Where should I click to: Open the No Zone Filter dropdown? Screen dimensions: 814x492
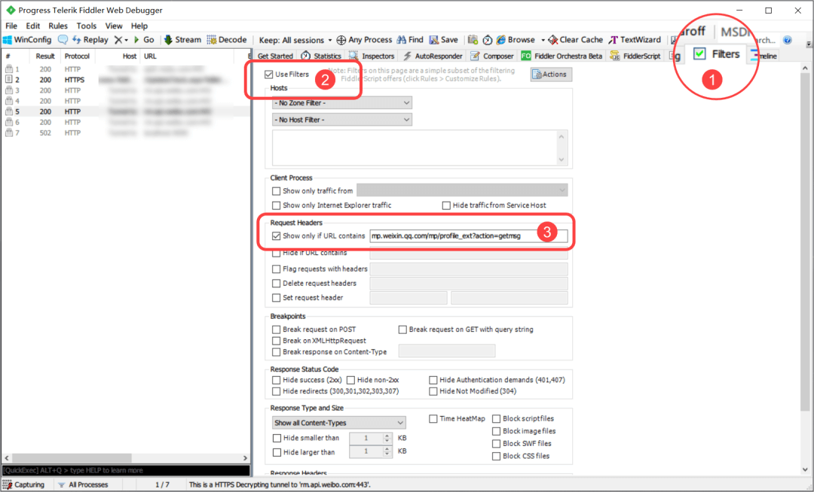click(x=341, y=103)
